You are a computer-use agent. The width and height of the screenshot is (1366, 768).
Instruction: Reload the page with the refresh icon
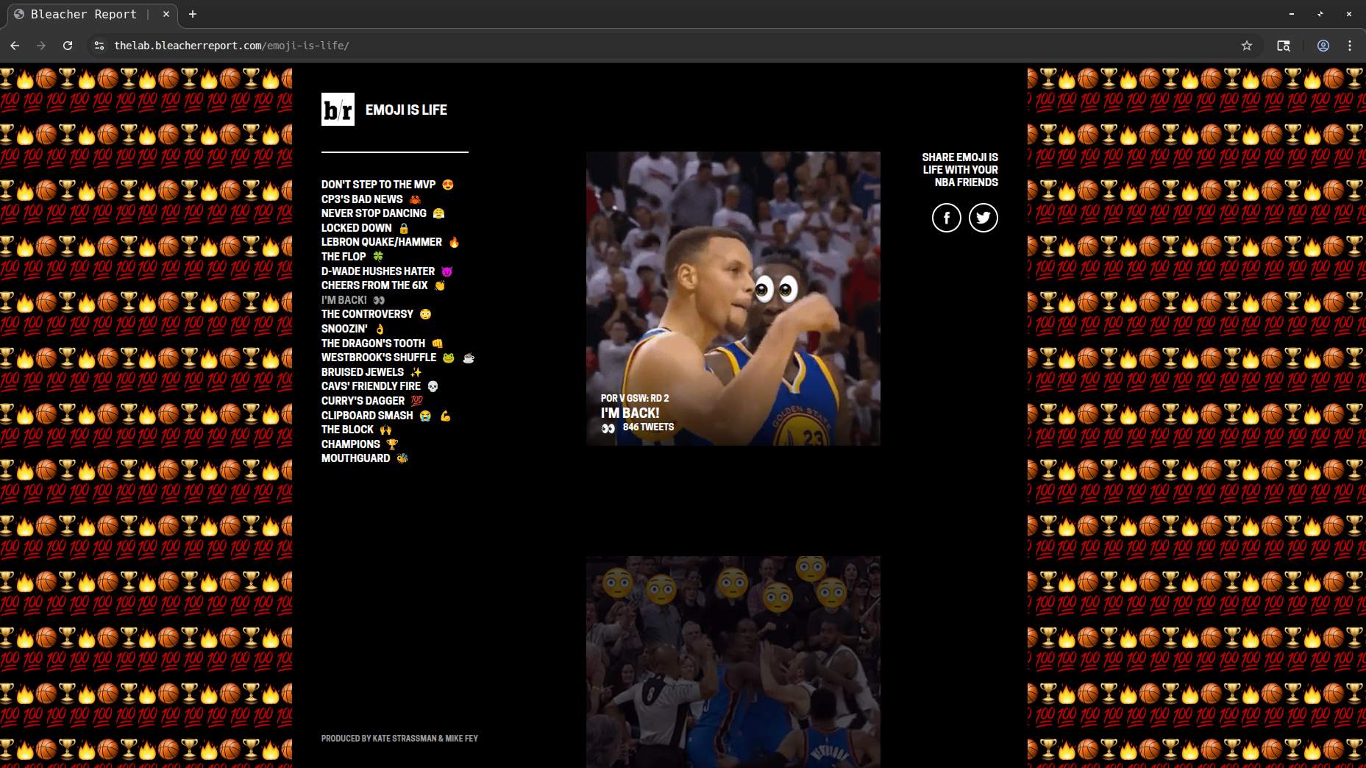click(68, 45)
